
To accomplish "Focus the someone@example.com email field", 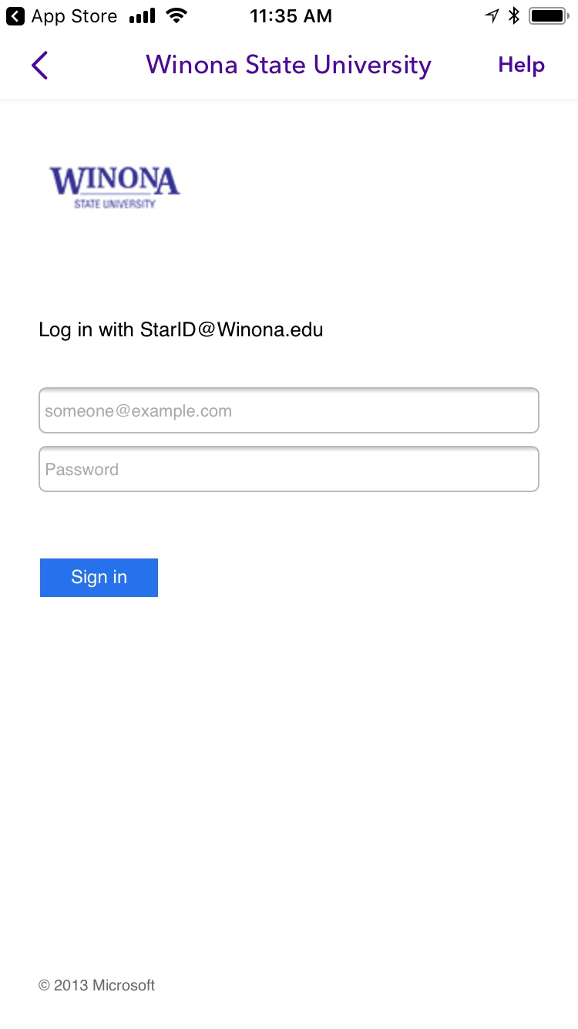I will click(289, 411).
